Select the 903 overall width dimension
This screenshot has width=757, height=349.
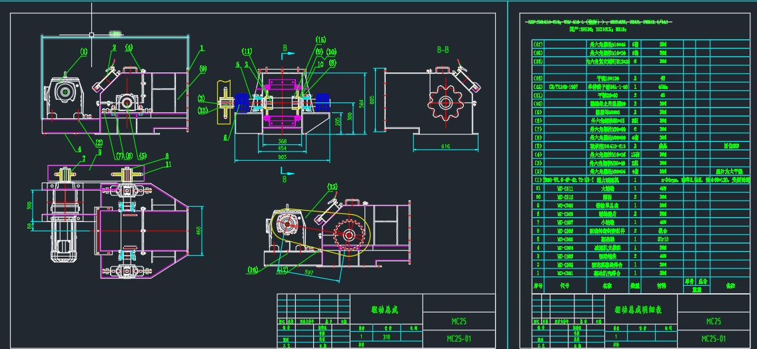point(283,157)
